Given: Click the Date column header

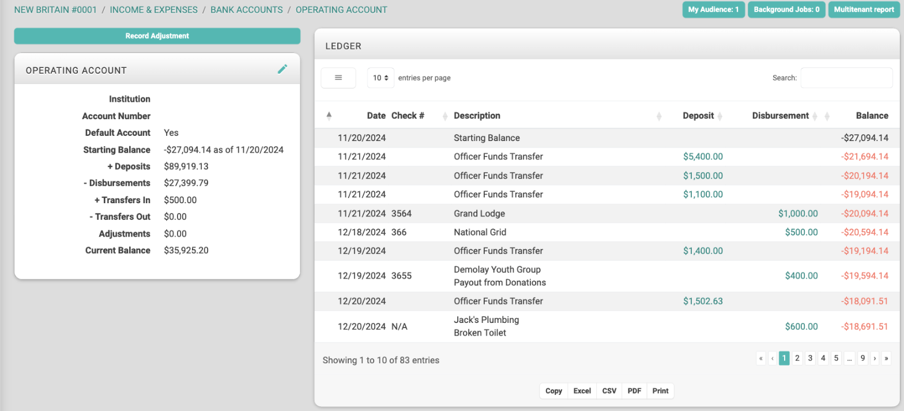Looking at the screenshot, I should tap(376, 116).
